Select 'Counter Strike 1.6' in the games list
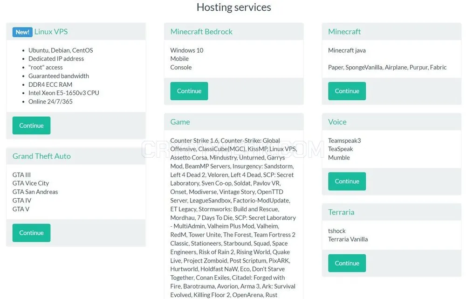This screenshot has height=299, width=466. 194,140
